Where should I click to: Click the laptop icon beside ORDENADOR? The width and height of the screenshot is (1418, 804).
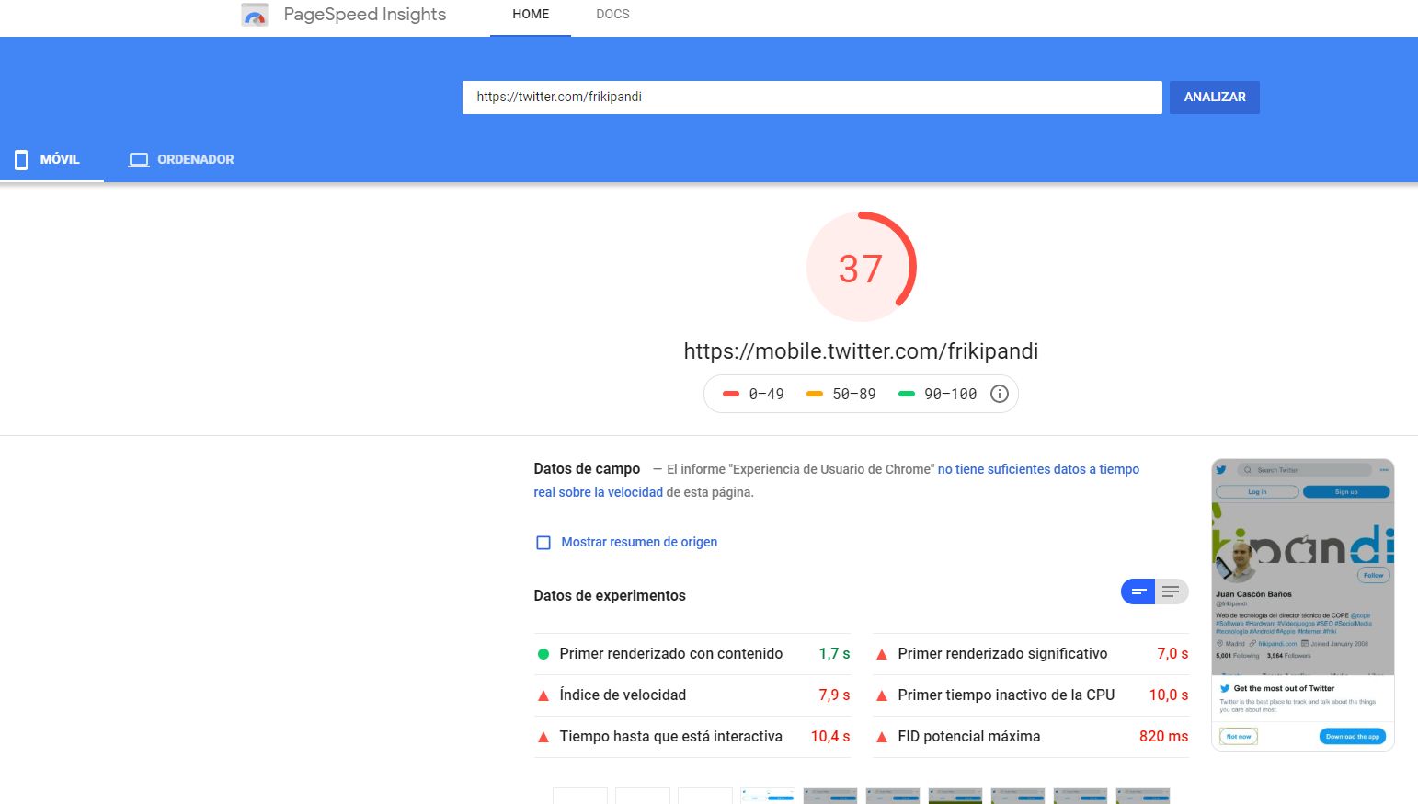point(139,160)
